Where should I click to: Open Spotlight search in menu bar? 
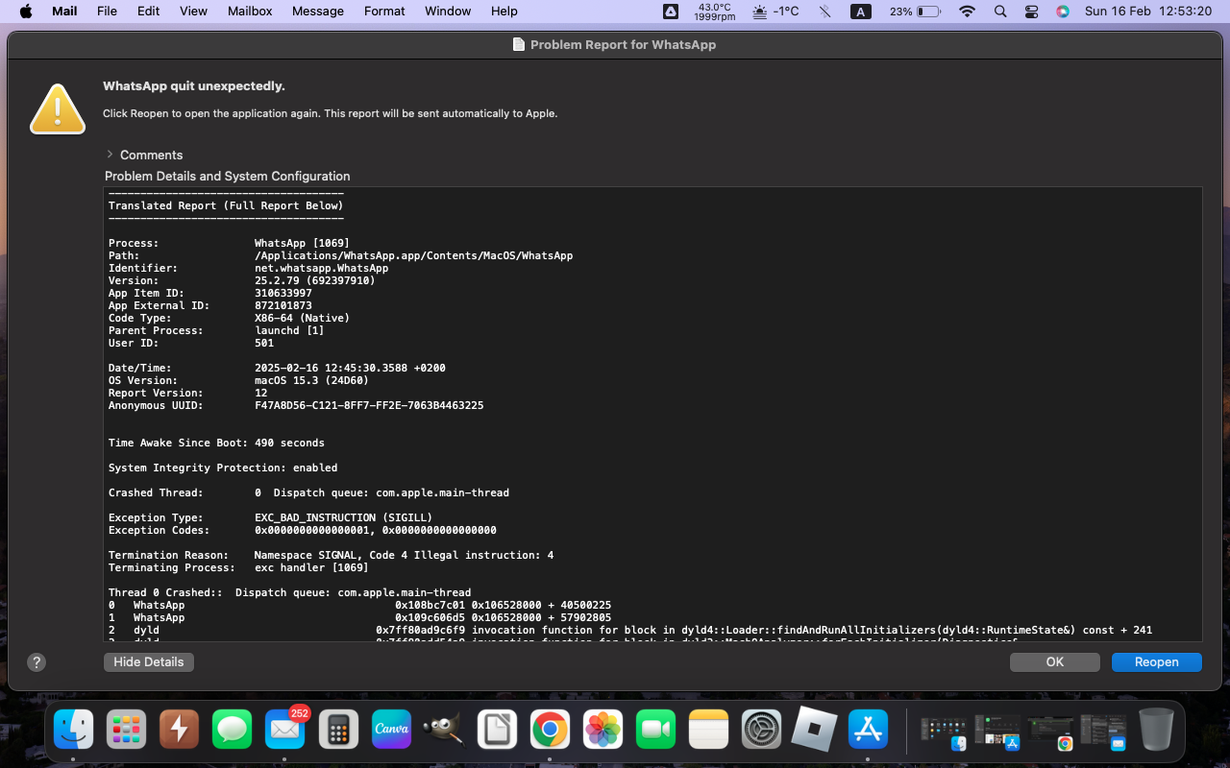click(1000, 12)
